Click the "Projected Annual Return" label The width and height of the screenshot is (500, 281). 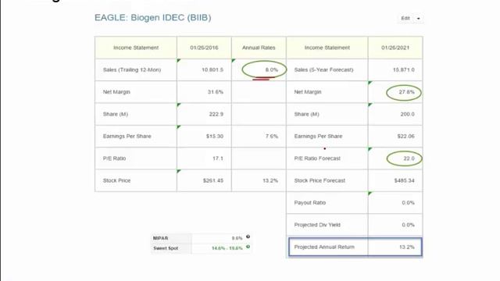tap(324, 247)
